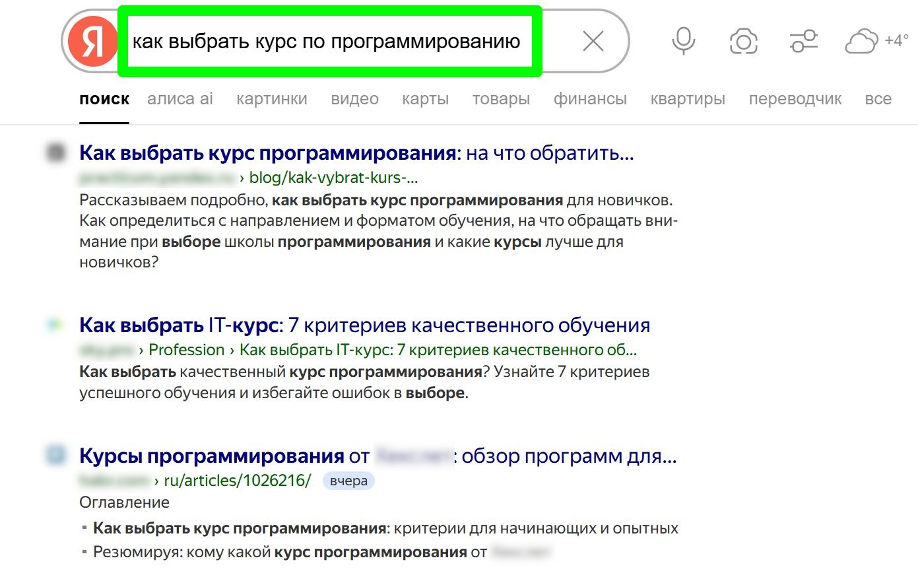Image resolution: width=918 pixels, height=583 pixels.
Task: Select the 'поиск' tab
Action: tap(104, 99)
